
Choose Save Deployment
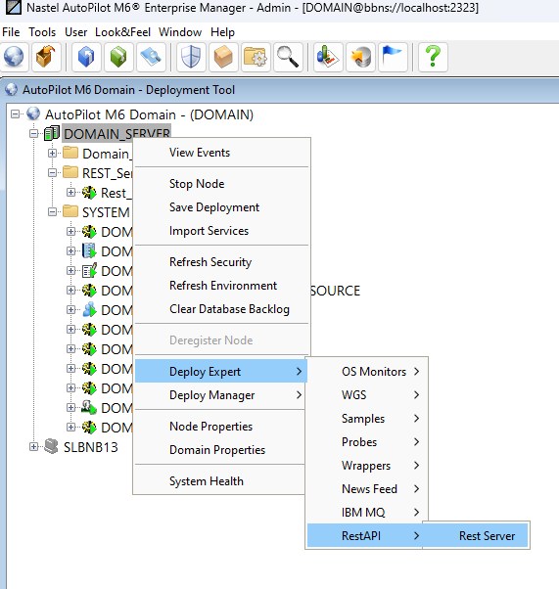click(x=222, y=207)
